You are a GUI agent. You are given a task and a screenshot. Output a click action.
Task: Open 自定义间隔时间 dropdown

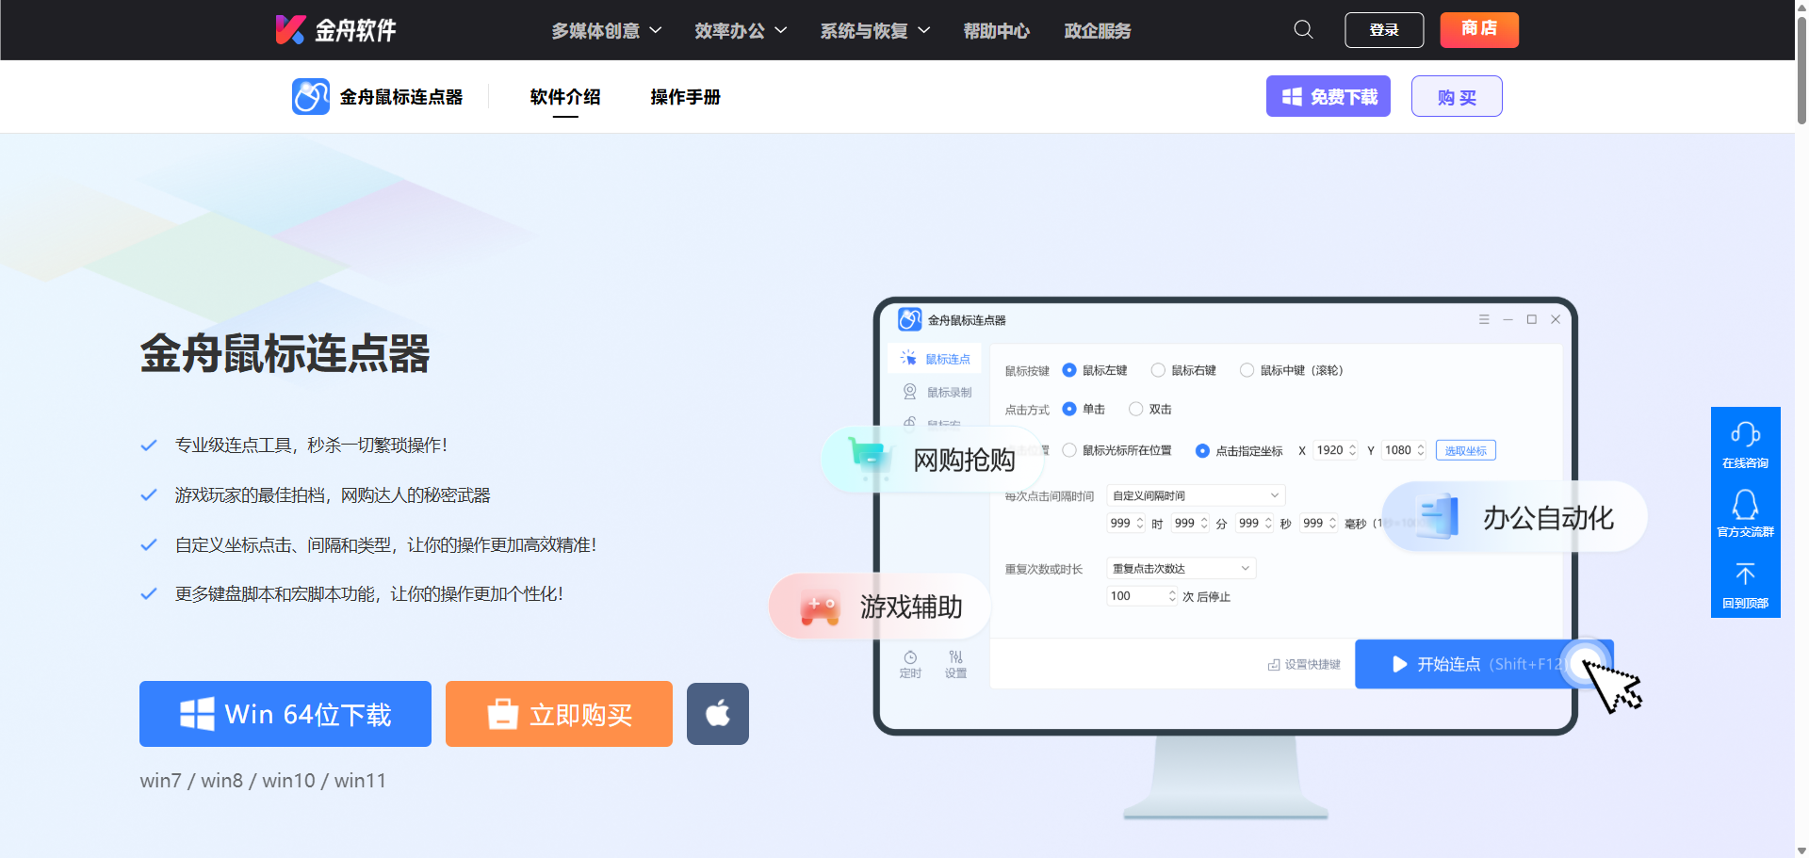tap(1196, 495)
